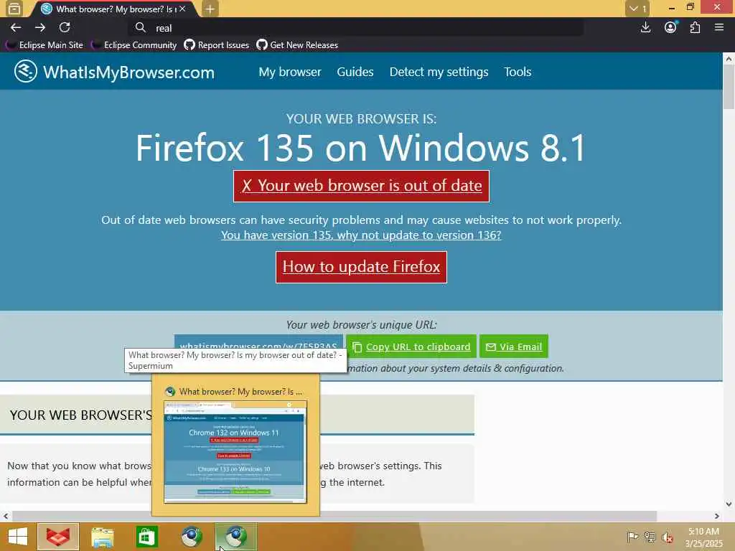
Task: Click the Copy URL to clipboard button
Action: (411, 347)
